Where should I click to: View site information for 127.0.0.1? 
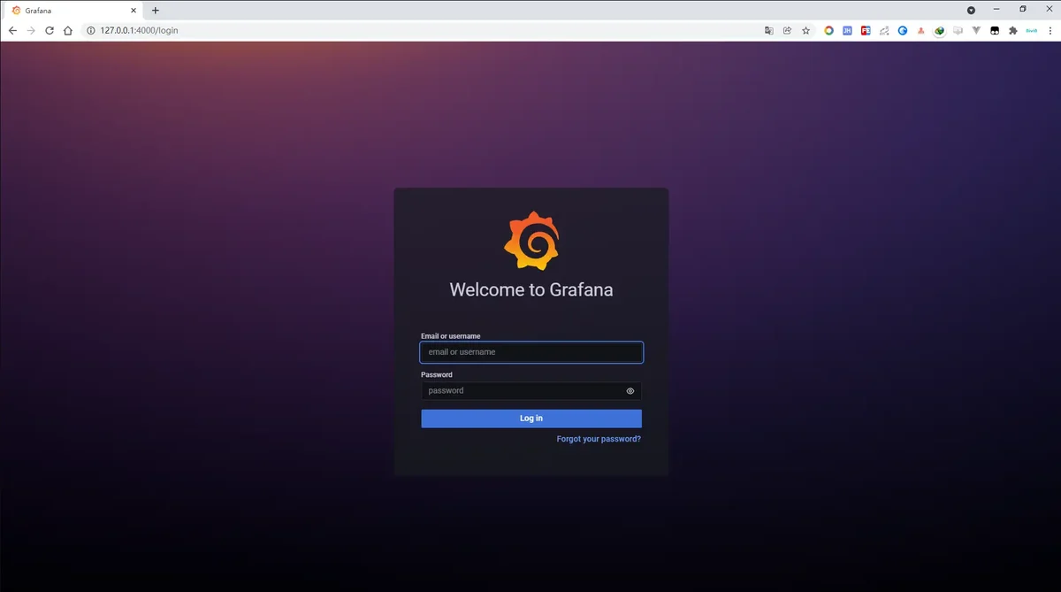(x=90, y=30)
